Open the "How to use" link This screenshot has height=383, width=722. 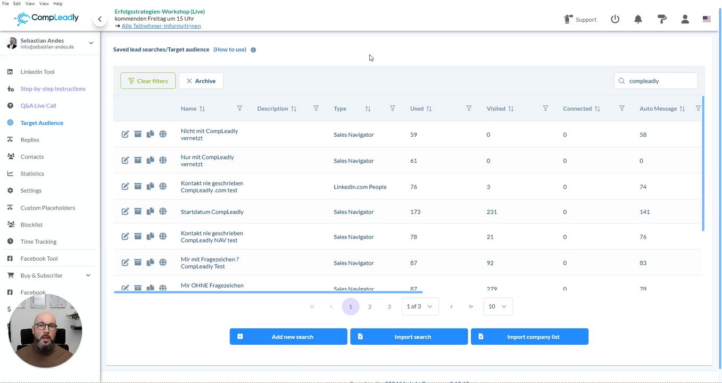coord(230,49)
